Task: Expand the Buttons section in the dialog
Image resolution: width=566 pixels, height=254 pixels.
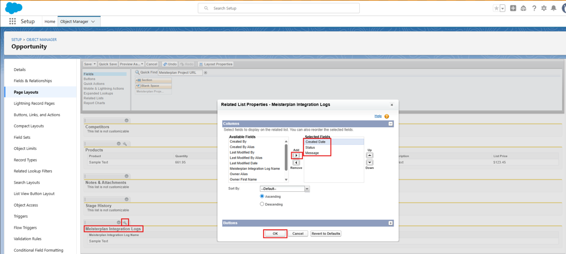Action: click(x=390, y=223)
